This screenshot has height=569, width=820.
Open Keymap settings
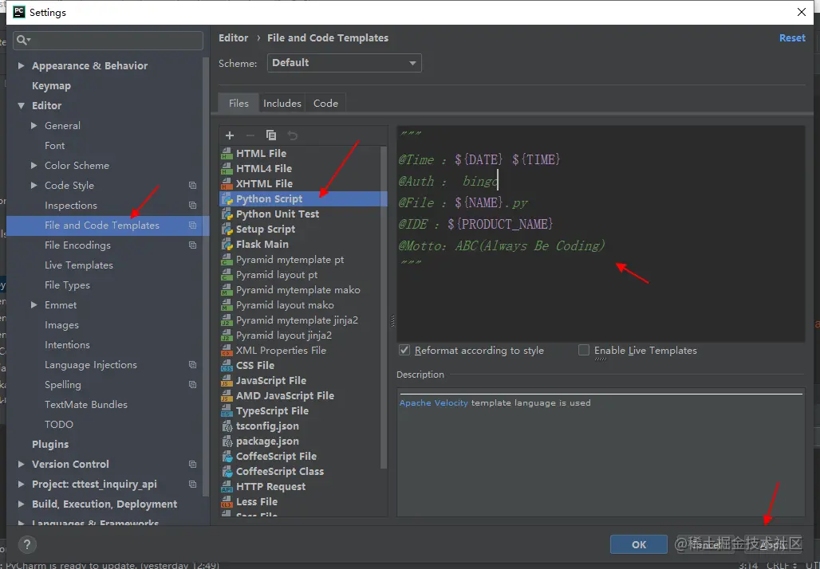click(51, 86)
